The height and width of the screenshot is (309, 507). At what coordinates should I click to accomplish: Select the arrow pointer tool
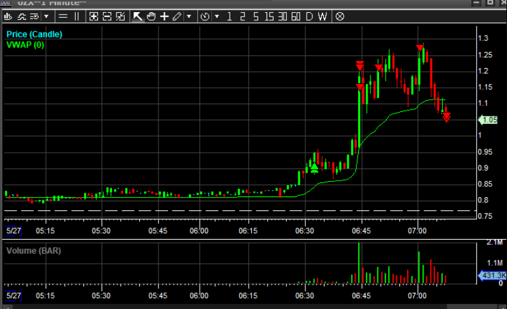[137, 16]
